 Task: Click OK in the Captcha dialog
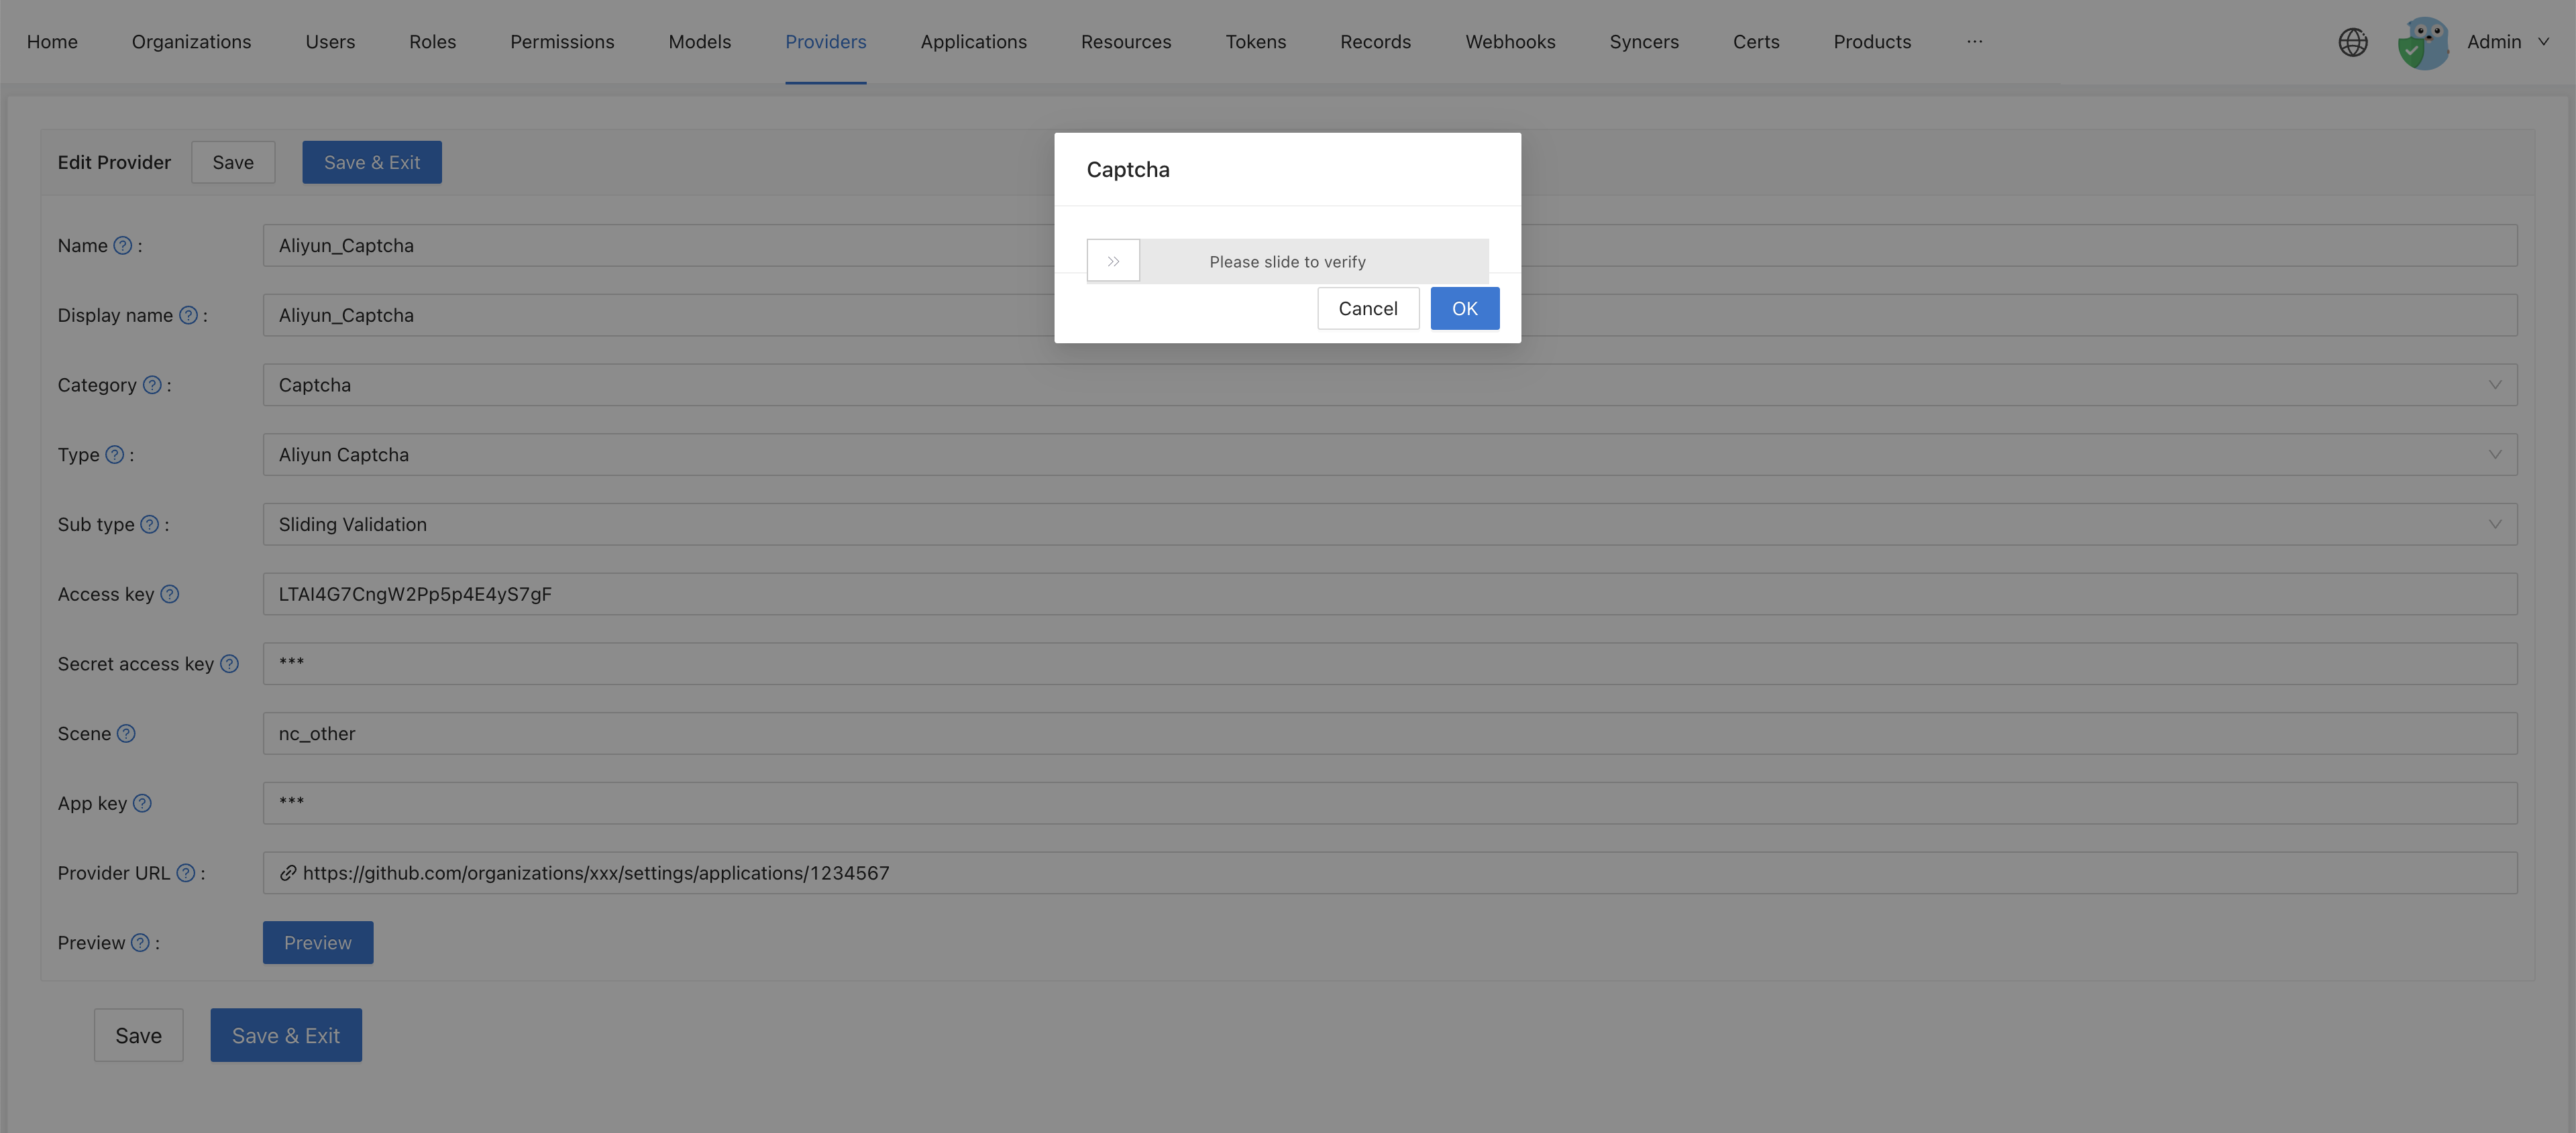(1464, 308)
